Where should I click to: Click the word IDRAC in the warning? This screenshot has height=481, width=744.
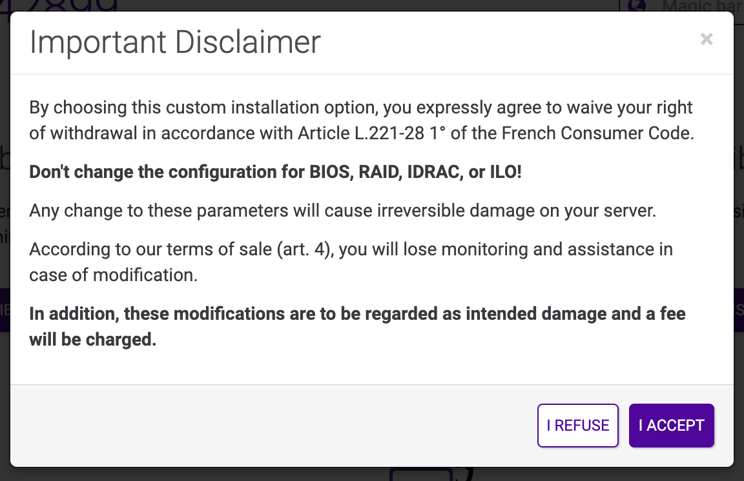431,173
